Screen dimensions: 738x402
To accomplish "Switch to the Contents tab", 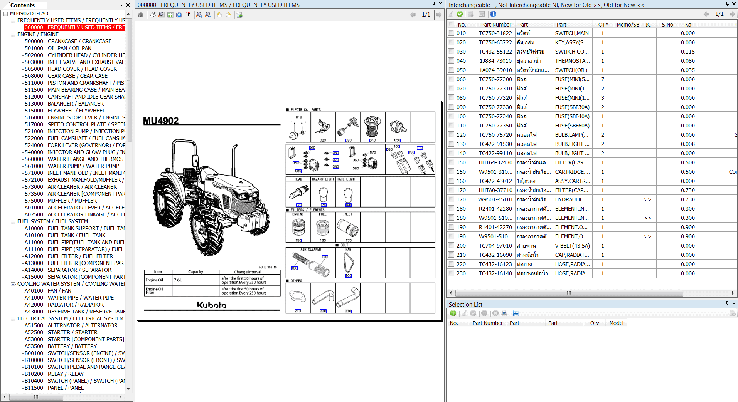I will [x=24, y=5].
